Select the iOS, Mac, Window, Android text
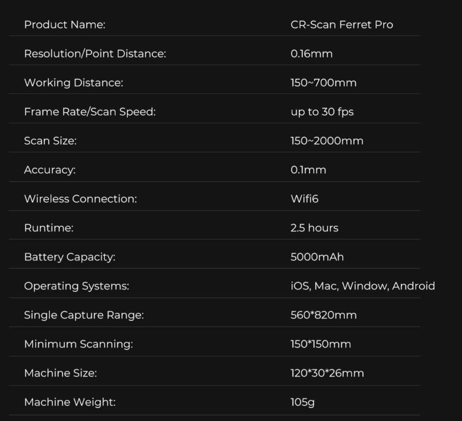This screenshot has height=421, width=462. click(363, 286)
